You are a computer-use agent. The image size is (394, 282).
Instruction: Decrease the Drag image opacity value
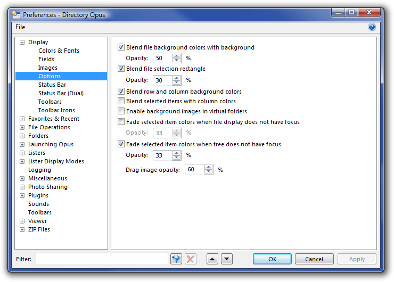coord(209,172)
